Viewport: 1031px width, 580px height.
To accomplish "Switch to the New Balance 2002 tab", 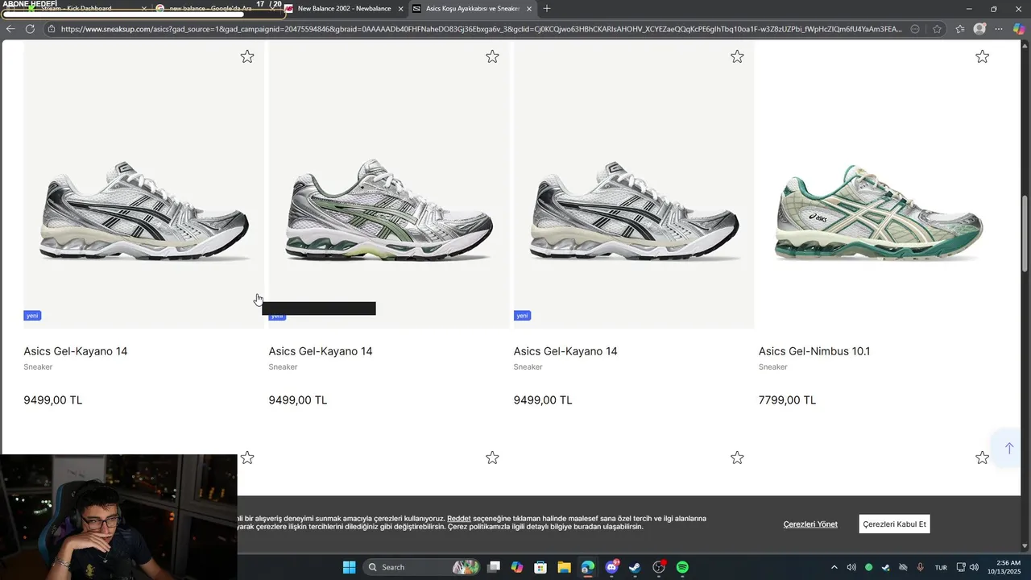I will pyautogui.click(x=344, y=9).
